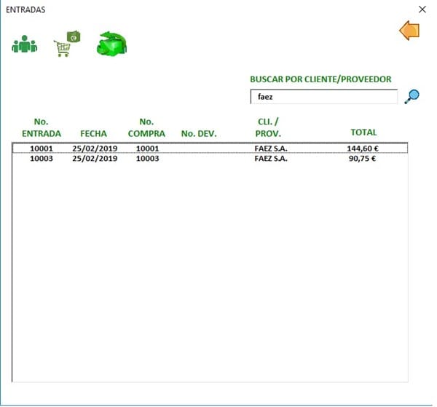Click FAEZ S.A. in the 10001 row

click(271, 149)
